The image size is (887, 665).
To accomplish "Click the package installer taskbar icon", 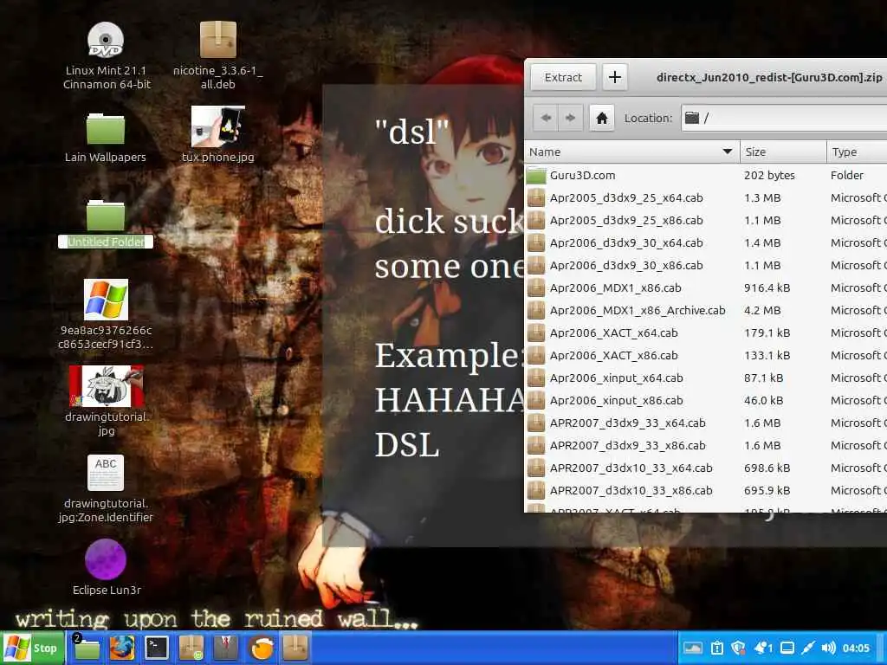I will 191,648.
